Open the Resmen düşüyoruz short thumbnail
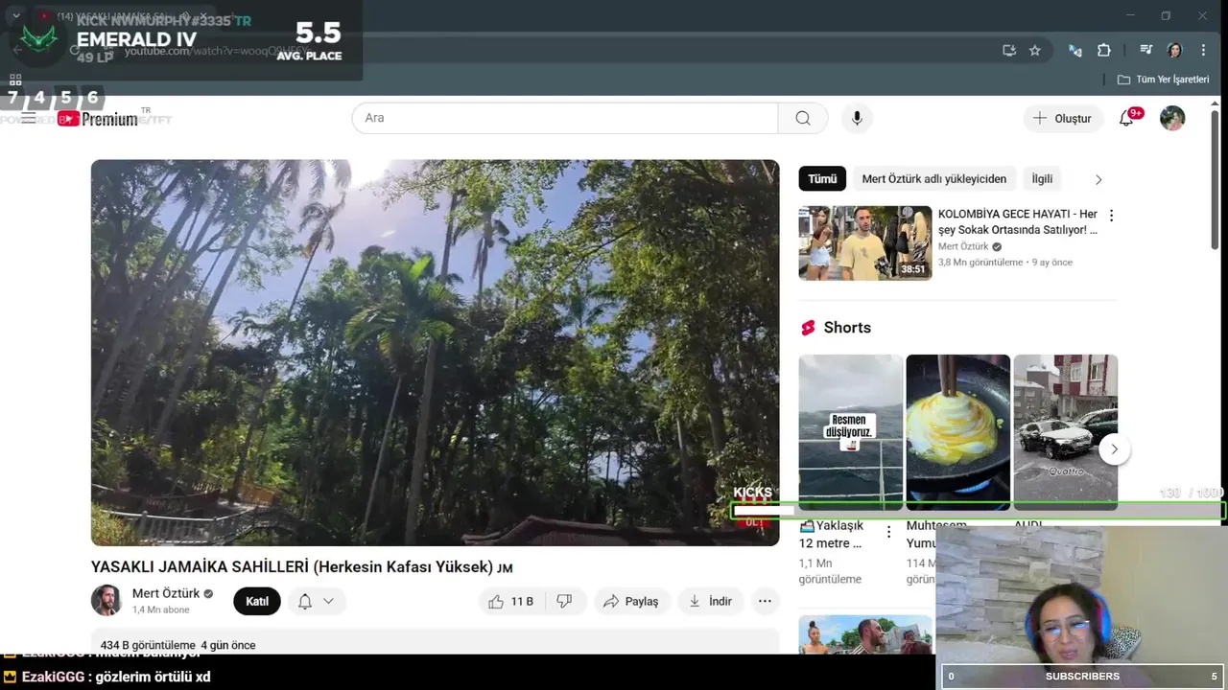This screenshot has width=1228, height=690. [x=851, y=432]
